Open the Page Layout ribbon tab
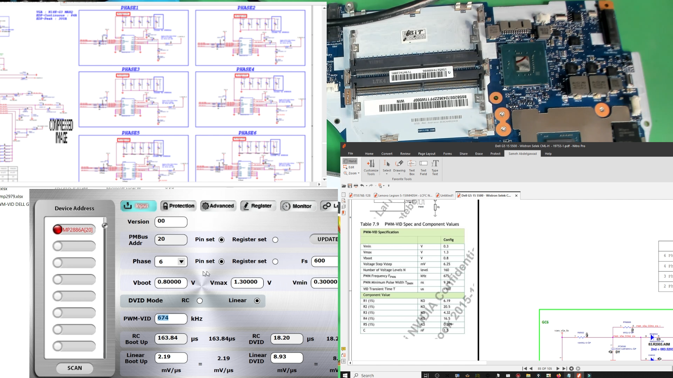 [x=427, y=154]
